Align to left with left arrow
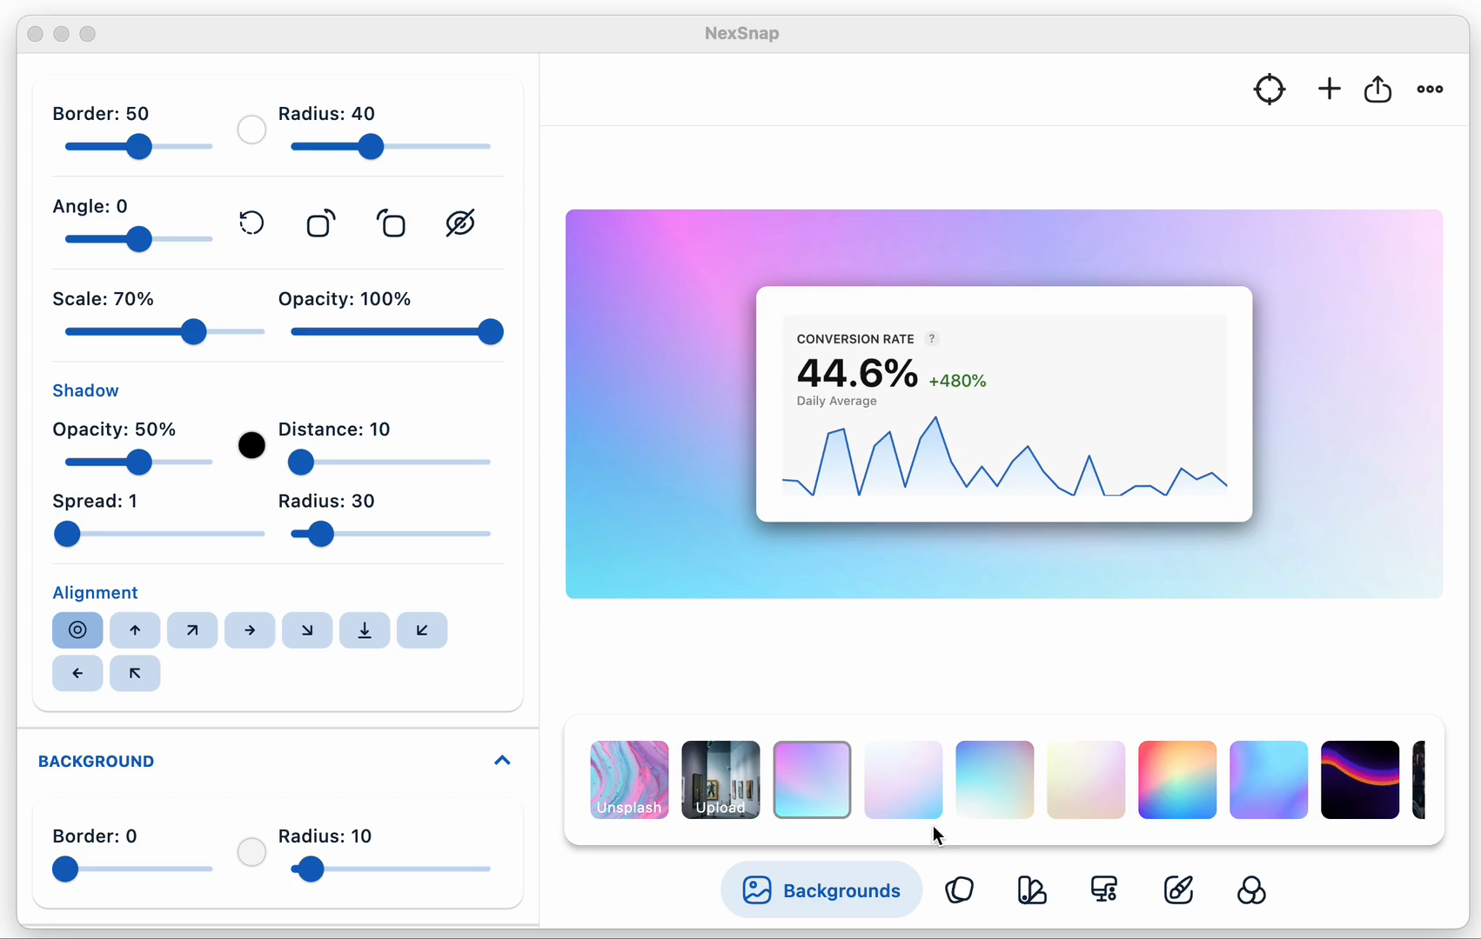Viewport: 1481px width, 939px height. tap(77, 673)
